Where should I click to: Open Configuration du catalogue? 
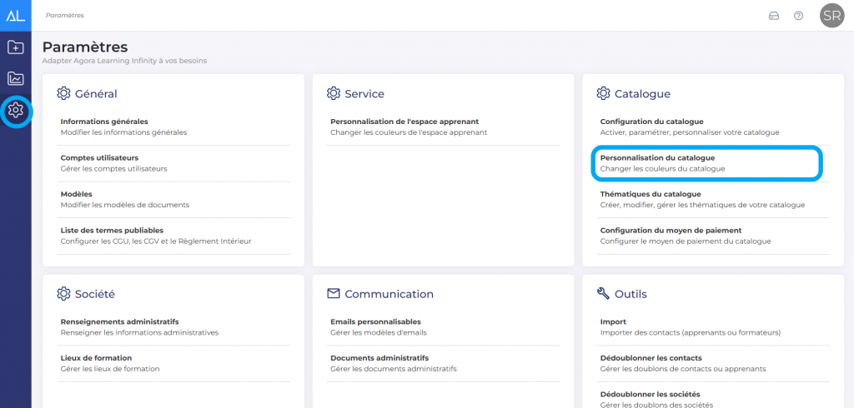click(x=652, y=122)
